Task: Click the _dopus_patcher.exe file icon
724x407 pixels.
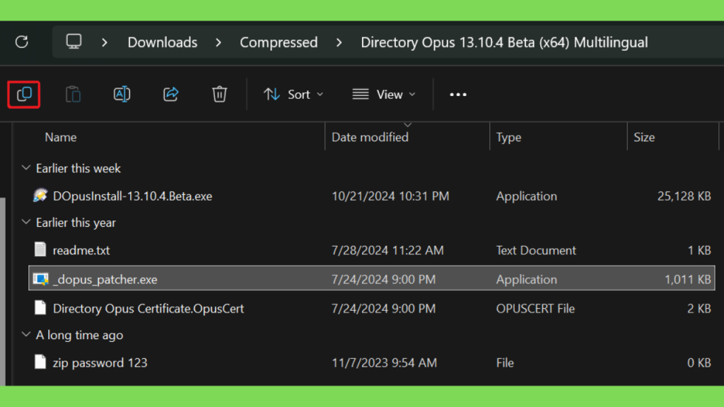Action: click(40, 278)
